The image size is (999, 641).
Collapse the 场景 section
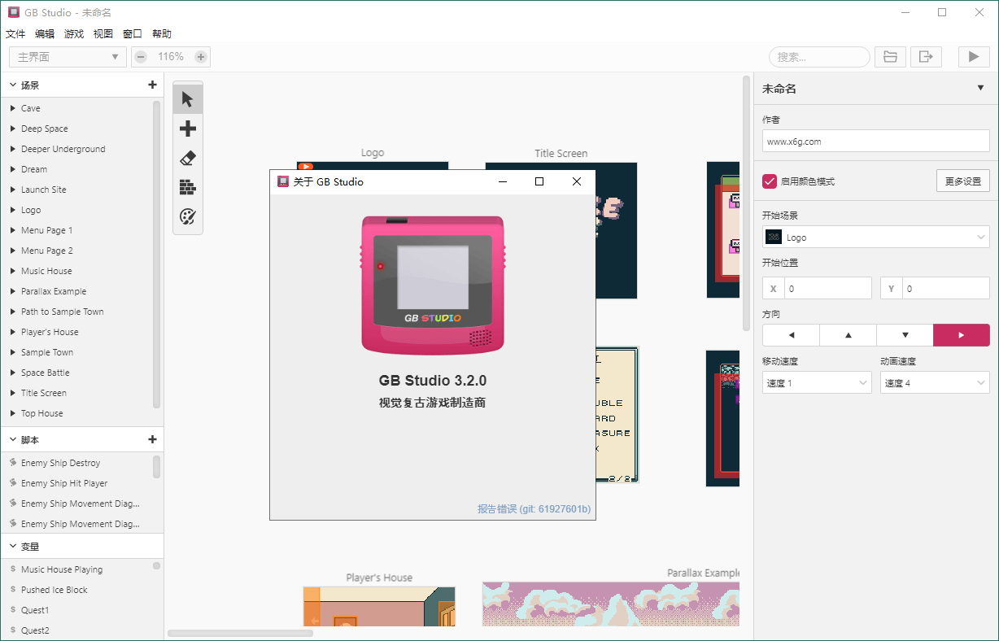pyautogui.click(x=13, y=84)
